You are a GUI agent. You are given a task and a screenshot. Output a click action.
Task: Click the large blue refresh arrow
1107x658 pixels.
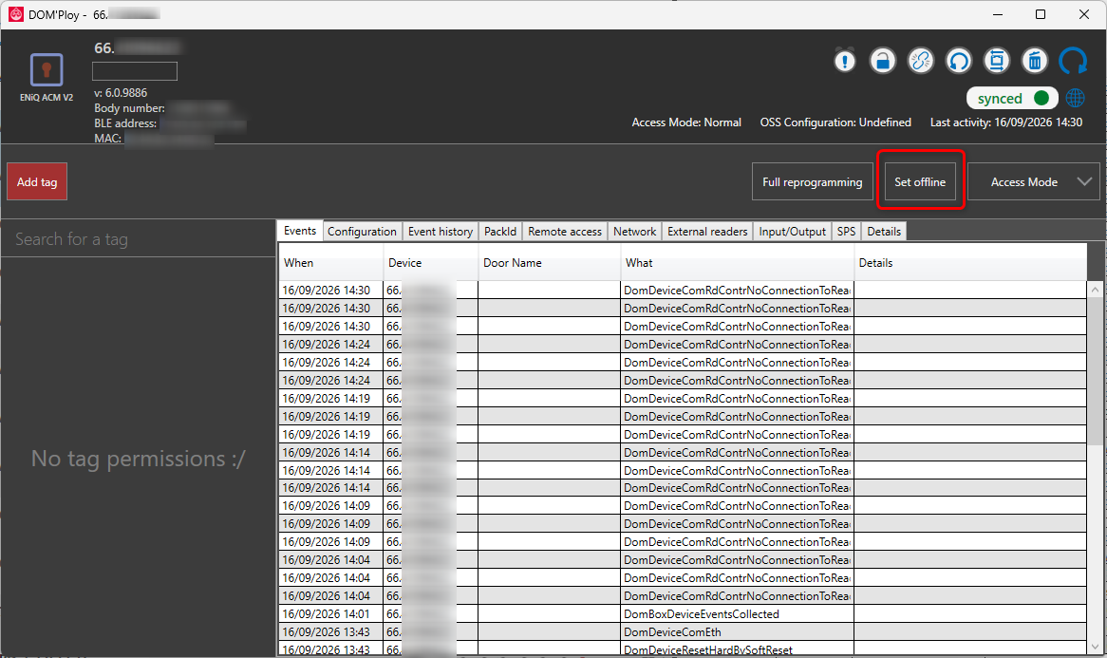tap(1073, 62)
